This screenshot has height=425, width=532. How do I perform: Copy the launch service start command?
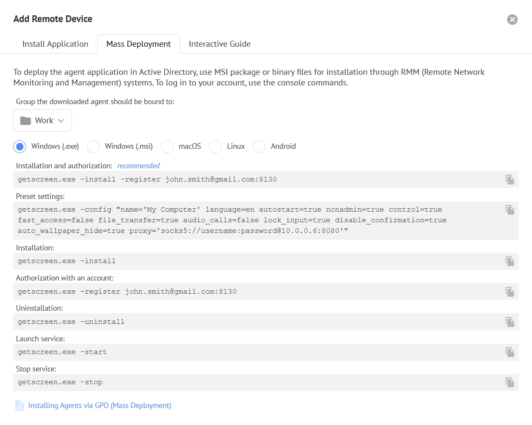tap(509, 352)
